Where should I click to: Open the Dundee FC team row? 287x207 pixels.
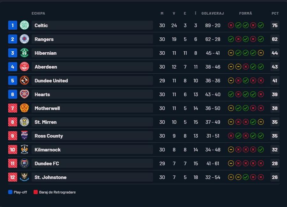92,163
